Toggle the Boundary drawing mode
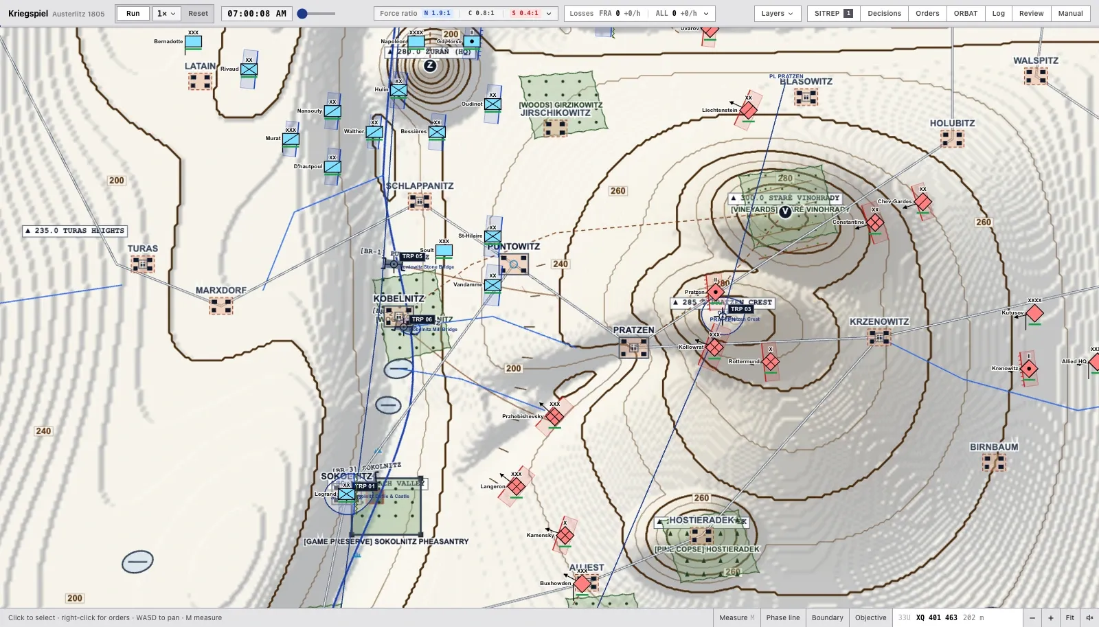 (828, 617)
